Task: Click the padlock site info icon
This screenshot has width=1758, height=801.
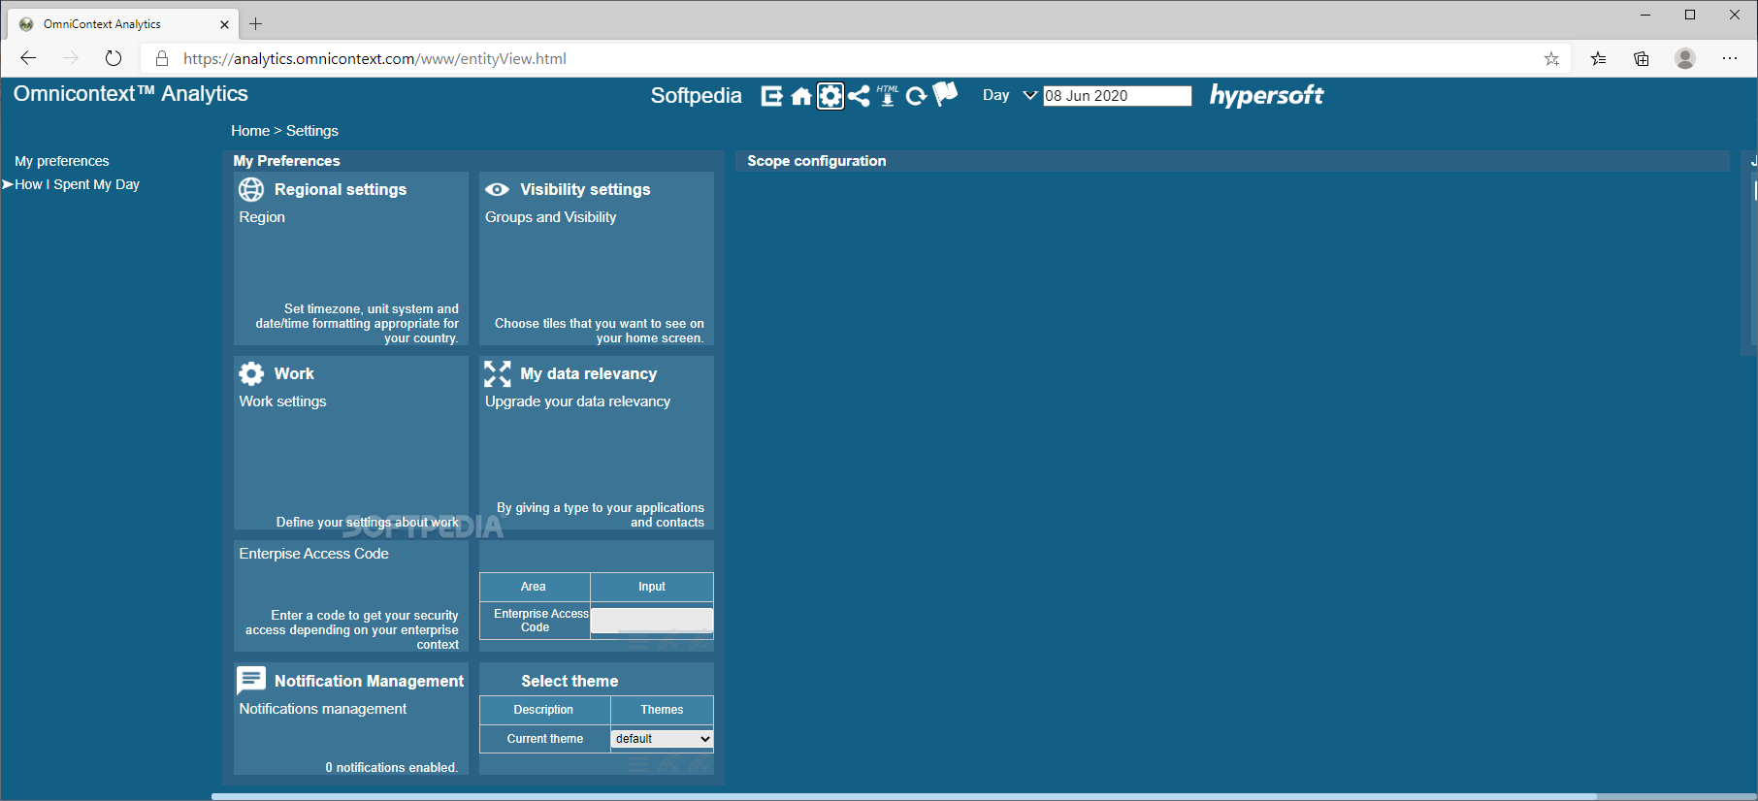Action: (x=162, y=59)
